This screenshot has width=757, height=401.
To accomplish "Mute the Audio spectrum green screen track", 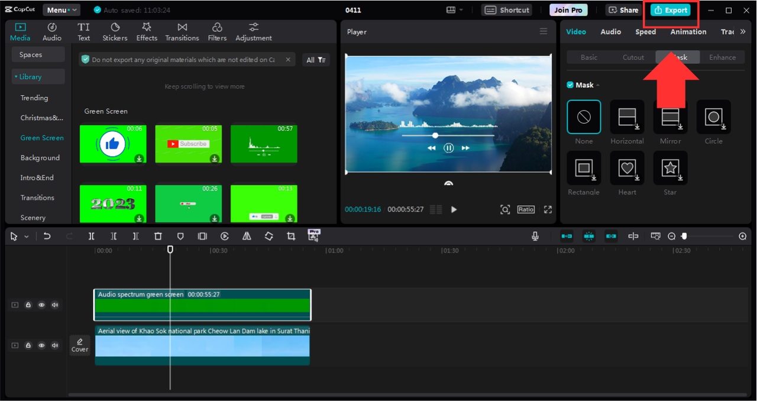I will pos(55,305).
